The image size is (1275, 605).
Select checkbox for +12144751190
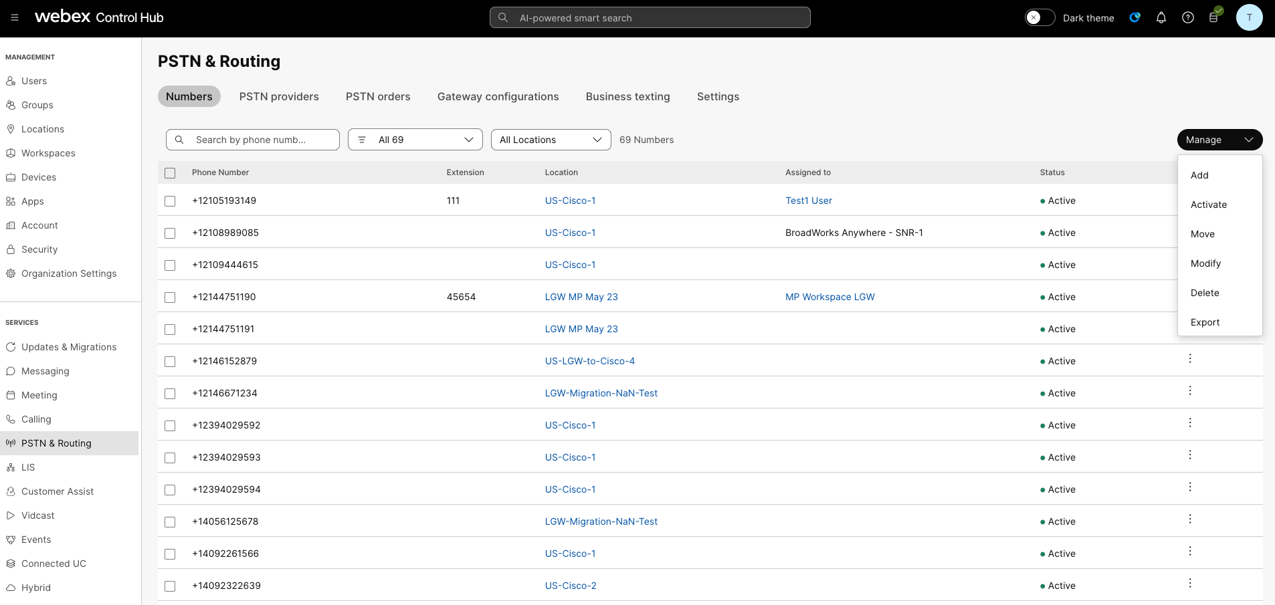(170, 297)
